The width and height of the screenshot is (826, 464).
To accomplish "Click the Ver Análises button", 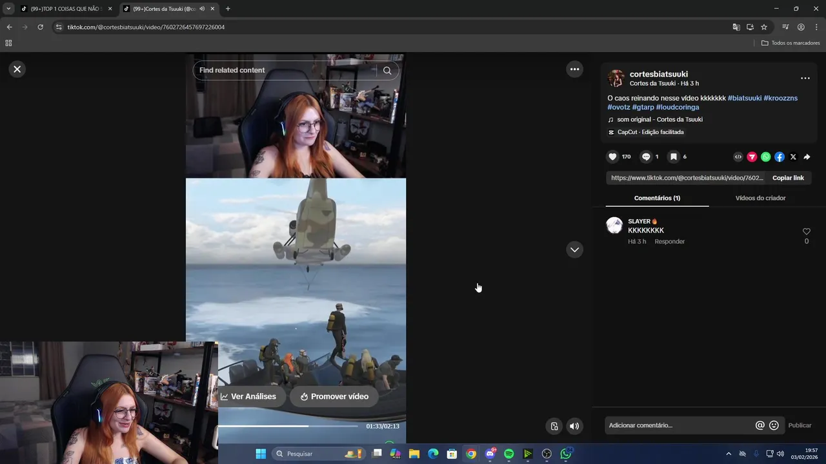I will coord(248,396).
